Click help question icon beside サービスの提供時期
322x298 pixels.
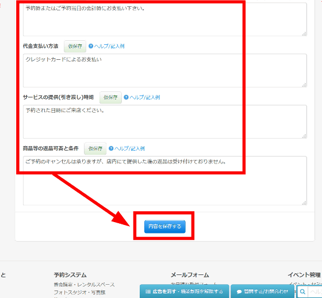[126, 97]
